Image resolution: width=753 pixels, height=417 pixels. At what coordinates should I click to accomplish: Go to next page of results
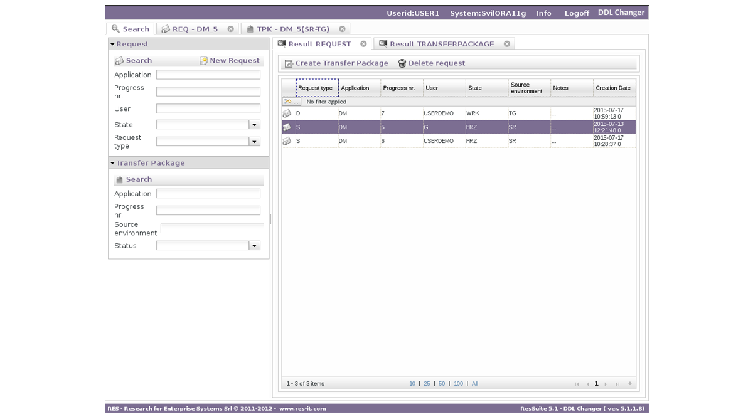(x=606, y=384)
